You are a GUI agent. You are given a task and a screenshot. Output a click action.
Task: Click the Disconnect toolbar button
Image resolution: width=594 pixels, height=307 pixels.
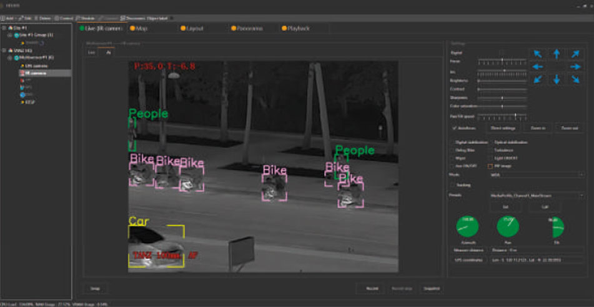click(x=132, y=18)
